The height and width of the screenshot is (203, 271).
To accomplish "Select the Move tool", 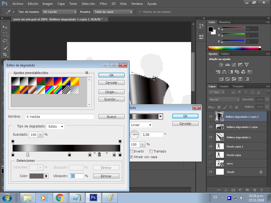I will tap(5, 27).
